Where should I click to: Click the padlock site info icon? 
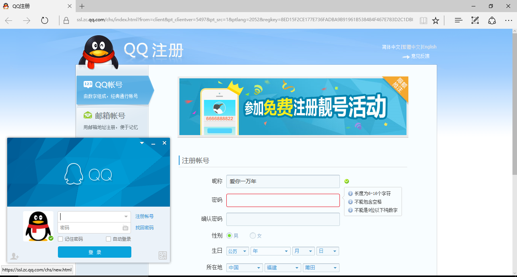66,20
